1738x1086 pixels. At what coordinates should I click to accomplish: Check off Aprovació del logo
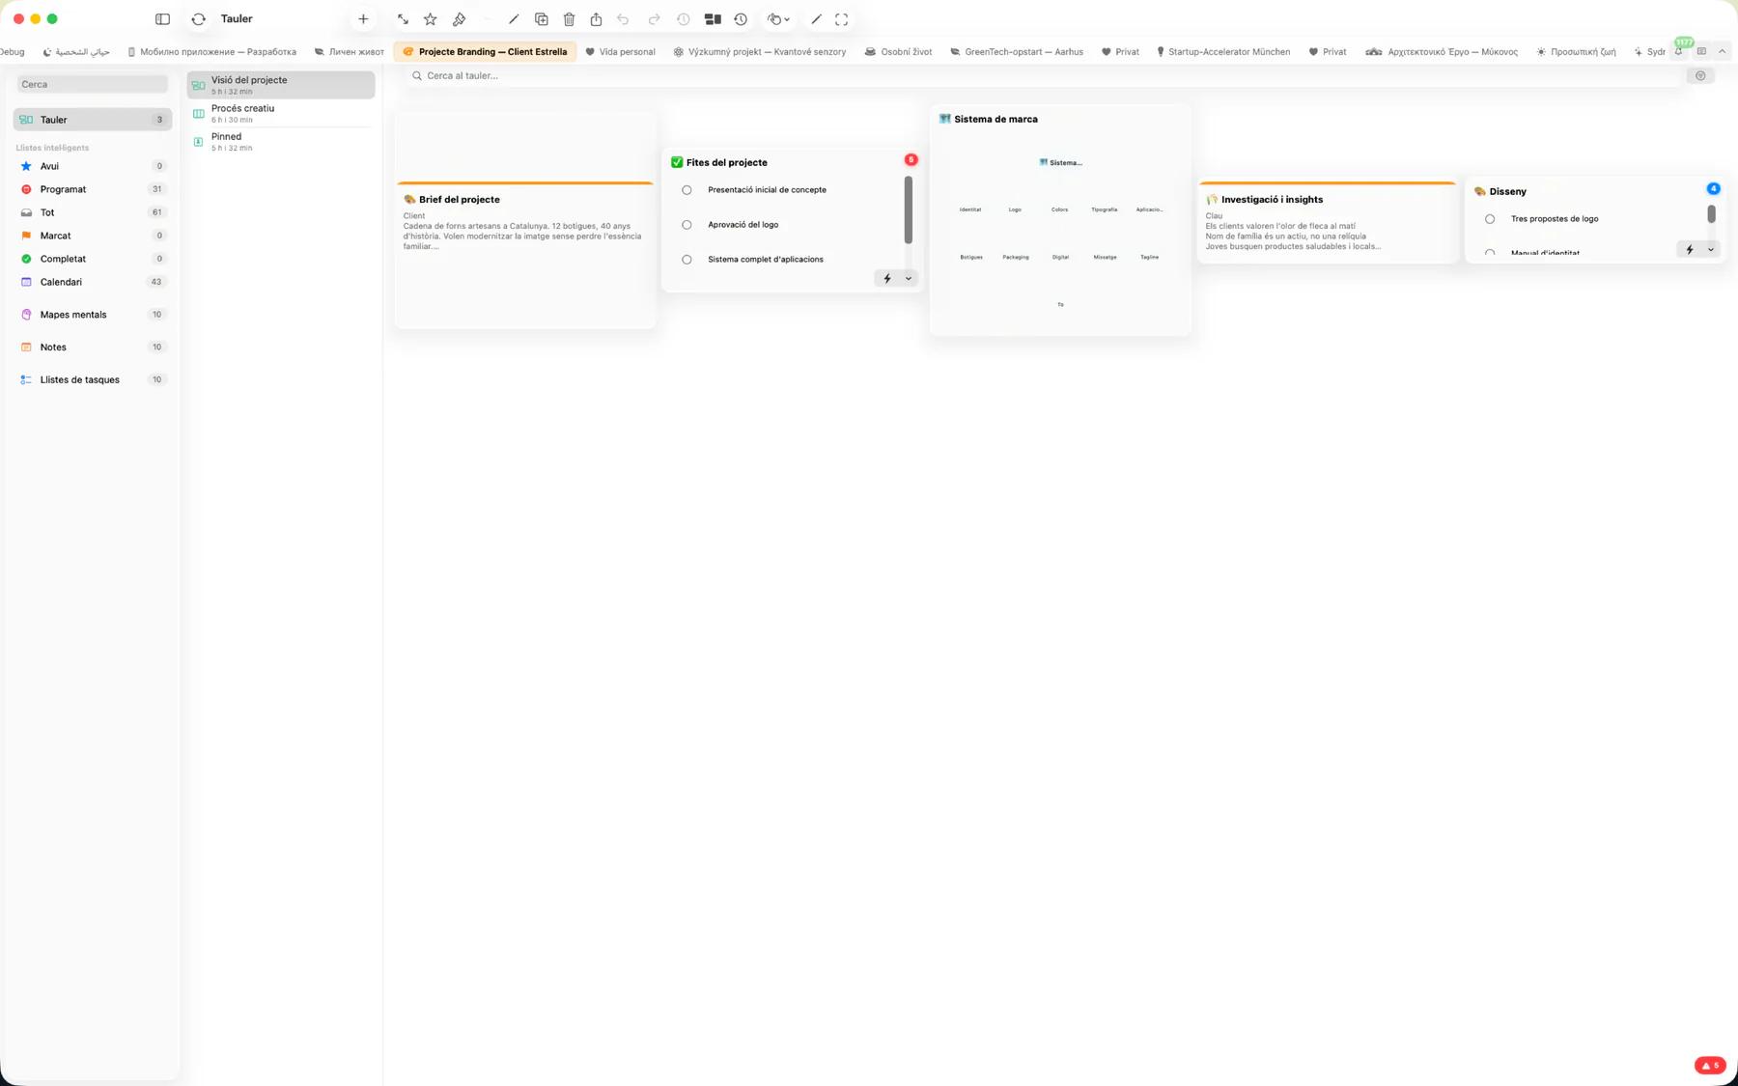(687, 225)
